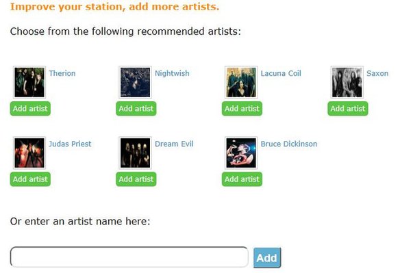
Task: Add Therion to the station
Action: (x=30, y=109)
